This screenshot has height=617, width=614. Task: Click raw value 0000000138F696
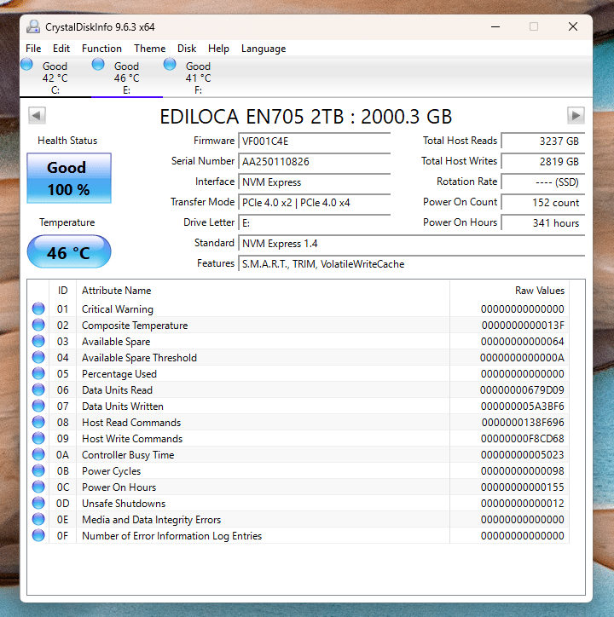(x=523, y=422)
